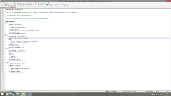Click the Close All toolbar icon
The image size is (171, 96).
(x=12, y=5)
